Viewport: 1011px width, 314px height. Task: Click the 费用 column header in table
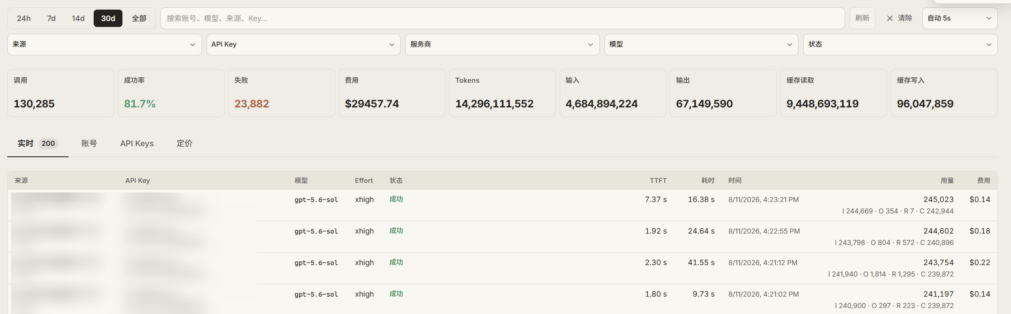[x=984, y=181]
